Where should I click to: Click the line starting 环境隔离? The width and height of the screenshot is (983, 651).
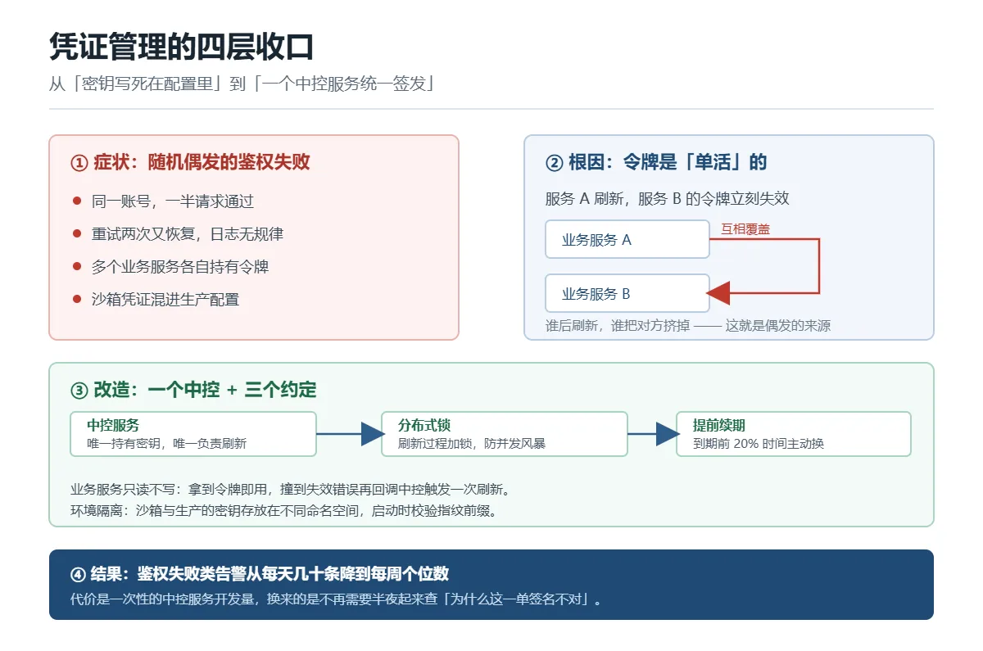[x=284, y=511]
